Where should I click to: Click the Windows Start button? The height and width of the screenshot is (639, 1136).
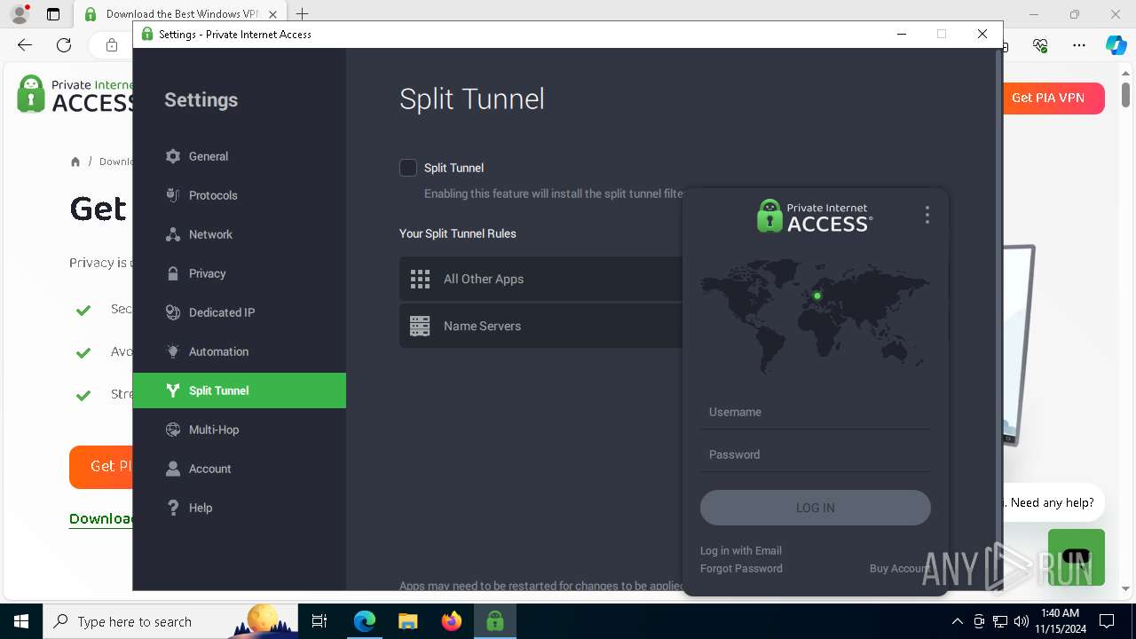[x=20, y=621]
